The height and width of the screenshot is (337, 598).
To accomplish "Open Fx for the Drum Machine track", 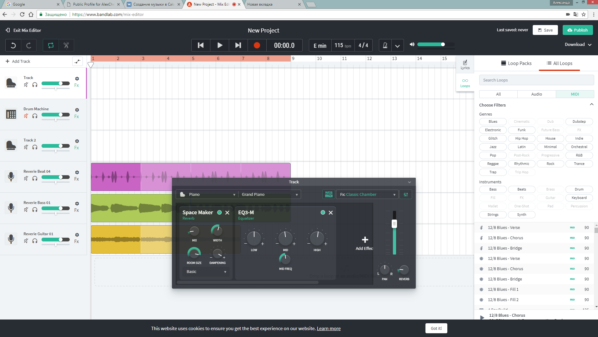I will (x=77, y=116).
